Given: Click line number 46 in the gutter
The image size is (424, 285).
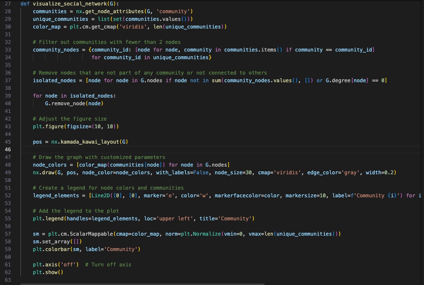Looking at the screenshot, I should point(8,149).
